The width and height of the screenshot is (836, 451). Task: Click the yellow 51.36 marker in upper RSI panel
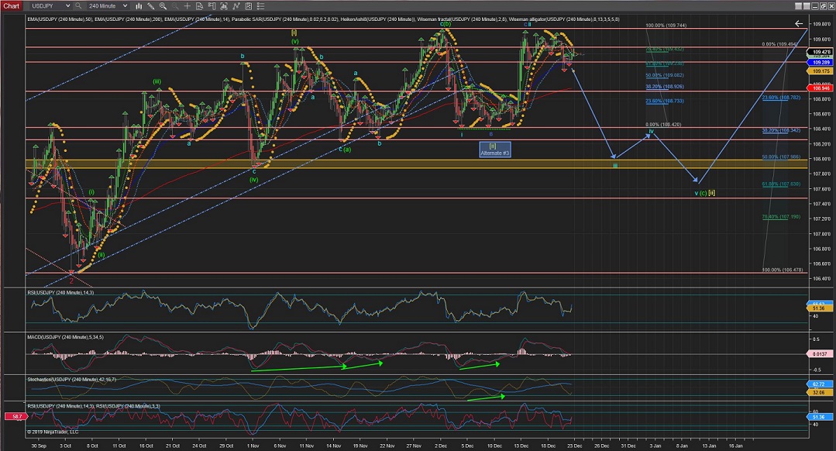[x=819, y=308]
